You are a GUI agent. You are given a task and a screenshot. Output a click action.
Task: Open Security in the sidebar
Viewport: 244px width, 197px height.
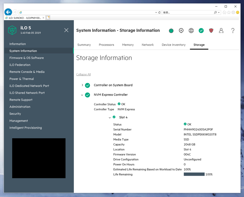(15, 114)
